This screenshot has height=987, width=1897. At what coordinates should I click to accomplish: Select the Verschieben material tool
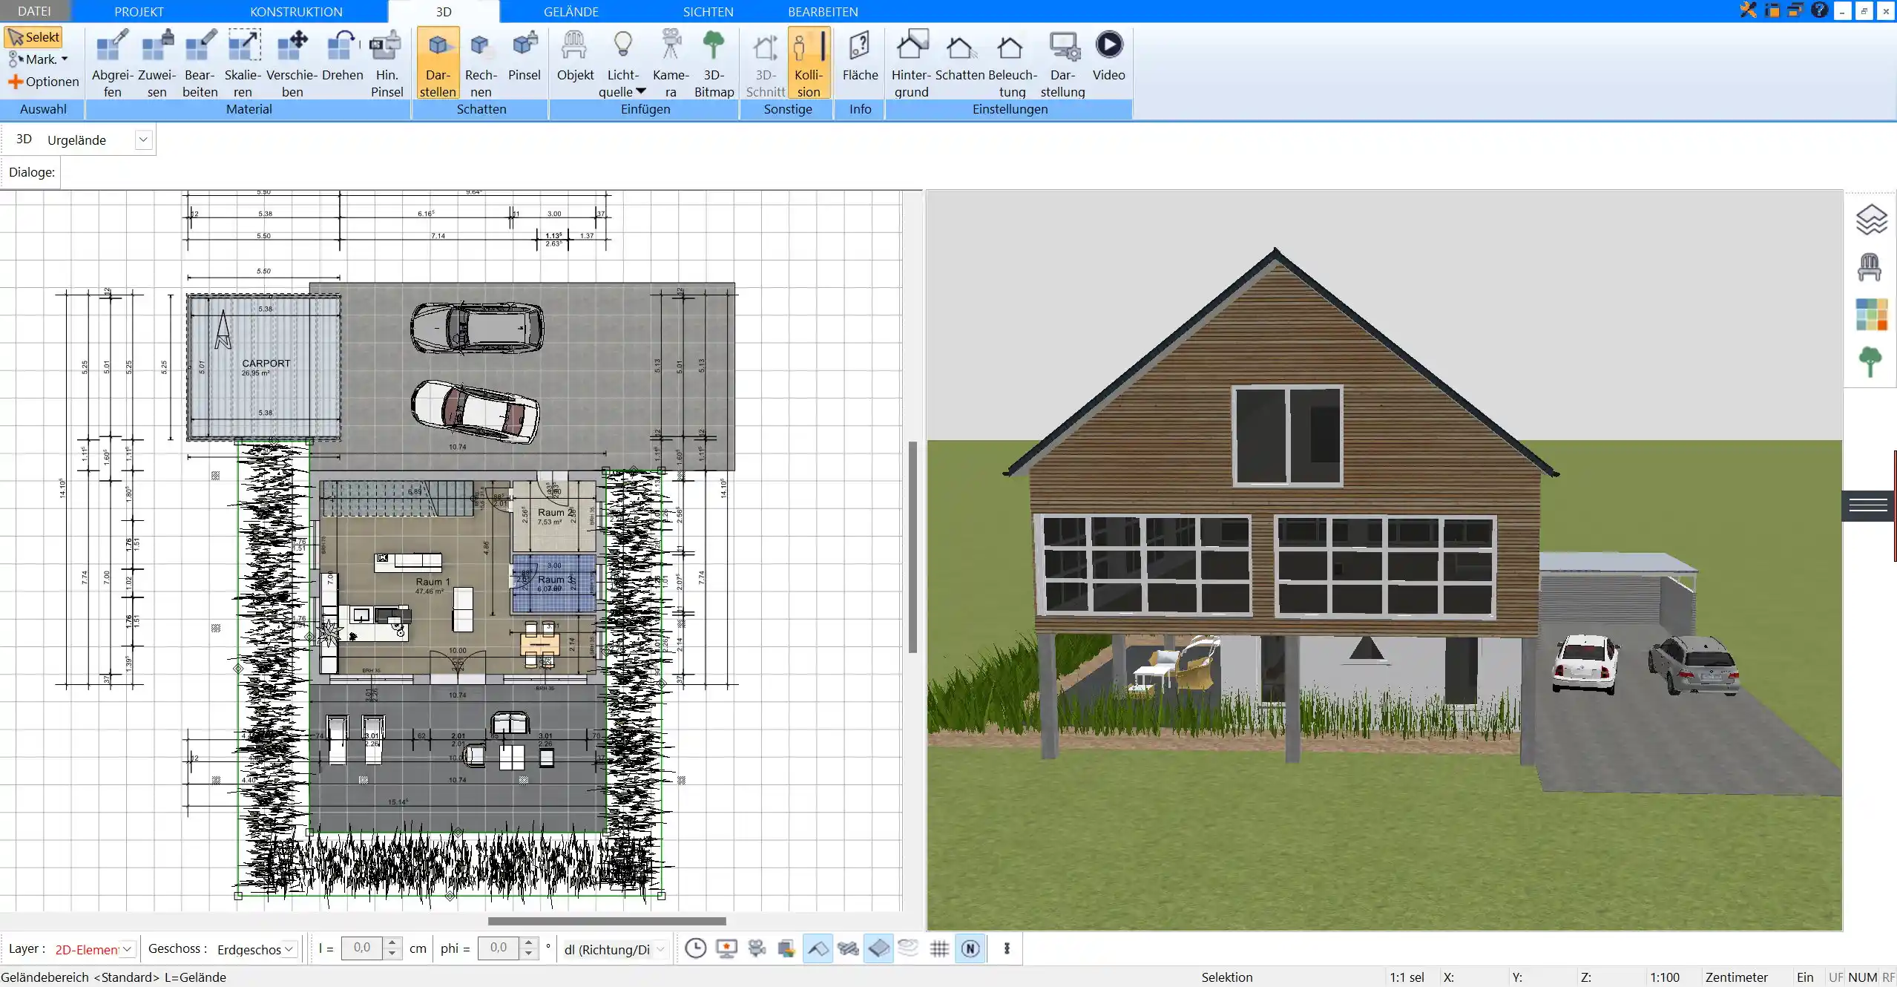292,63
